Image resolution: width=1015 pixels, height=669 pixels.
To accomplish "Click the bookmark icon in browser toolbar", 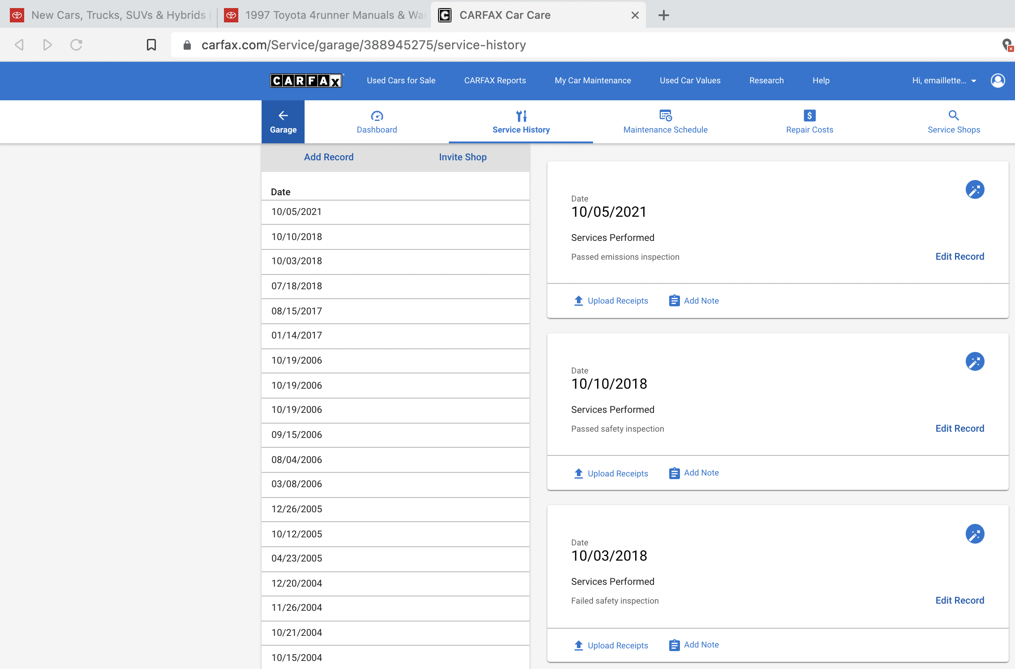I will [151, 45].
